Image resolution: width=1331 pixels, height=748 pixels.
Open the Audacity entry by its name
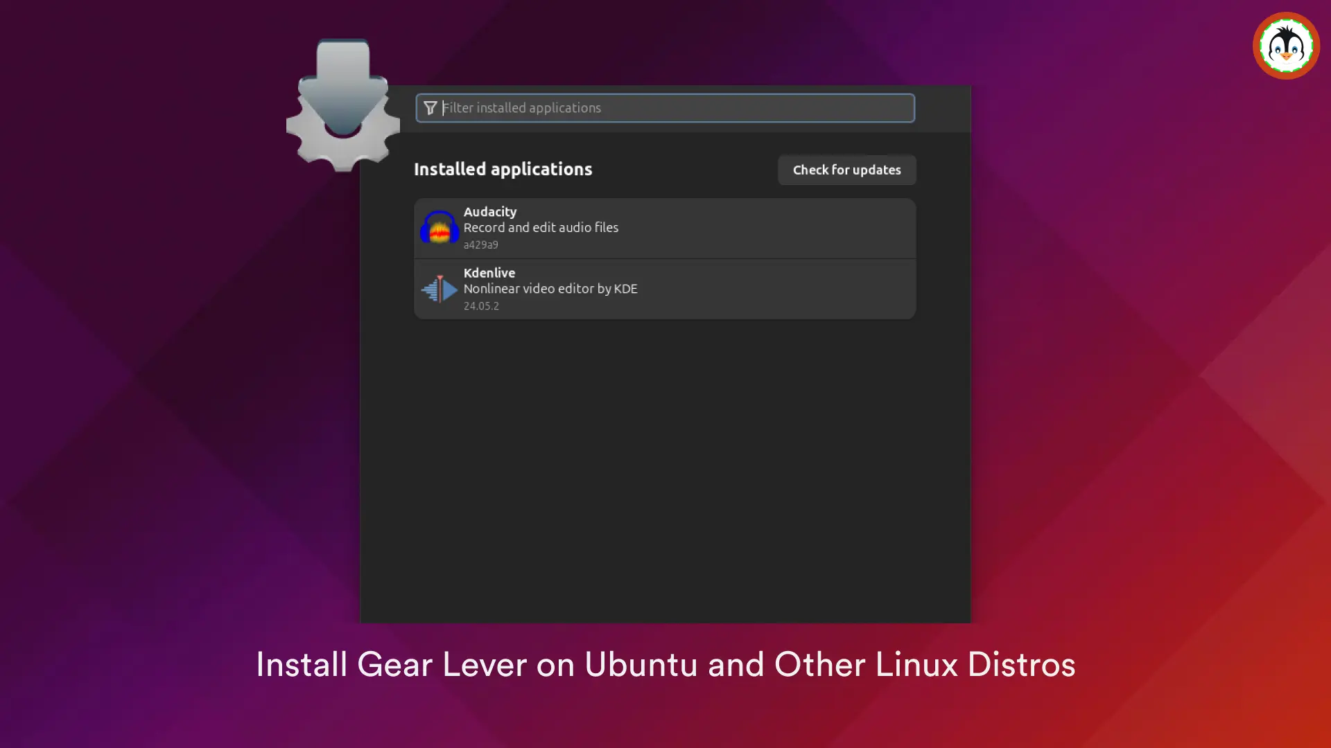489,212
